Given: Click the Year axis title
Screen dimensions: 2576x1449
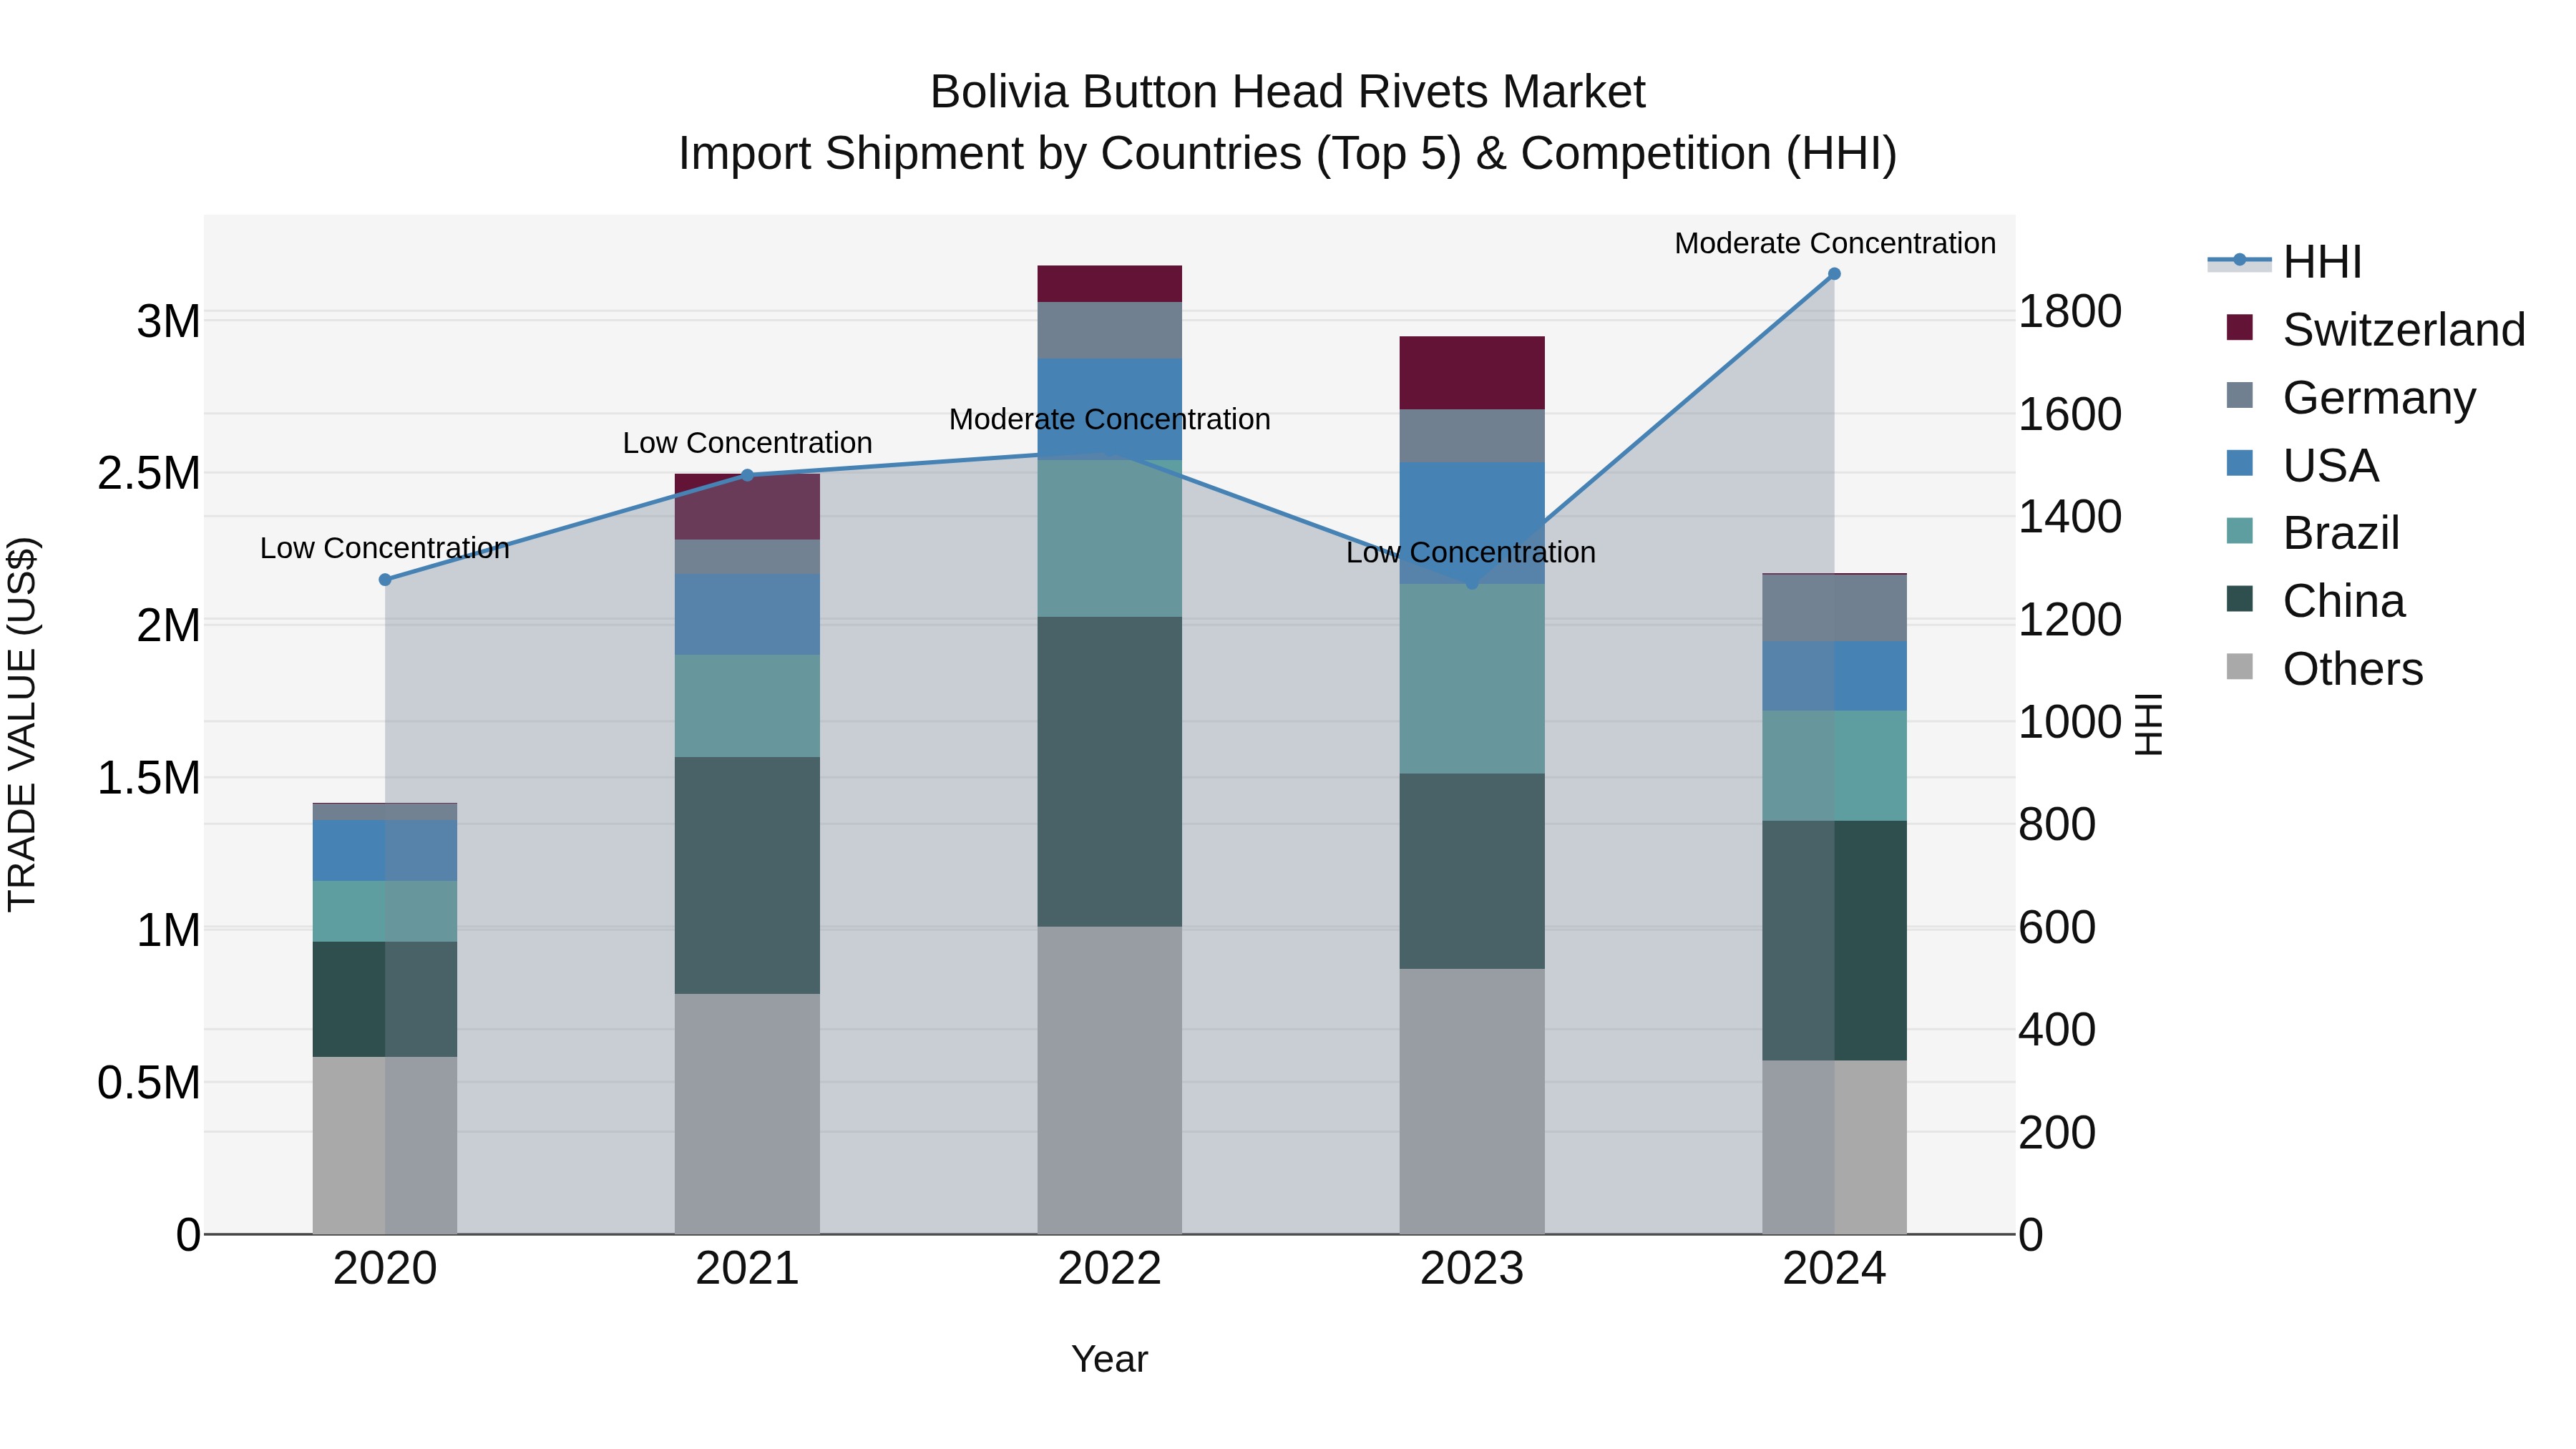Looking at the screenshot, I should point(1110,1360).
